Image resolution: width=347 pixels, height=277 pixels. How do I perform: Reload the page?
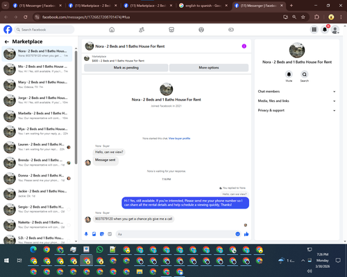(26, 17)
